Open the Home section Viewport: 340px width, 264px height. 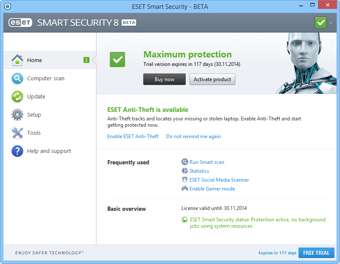50,60
